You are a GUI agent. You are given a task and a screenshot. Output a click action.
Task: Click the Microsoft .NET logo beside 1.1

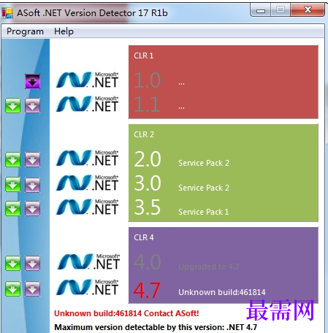[88, 104]
